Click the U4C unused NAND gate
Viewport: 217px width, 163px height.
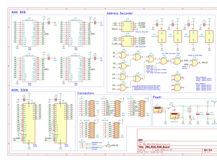coord(178,78)
